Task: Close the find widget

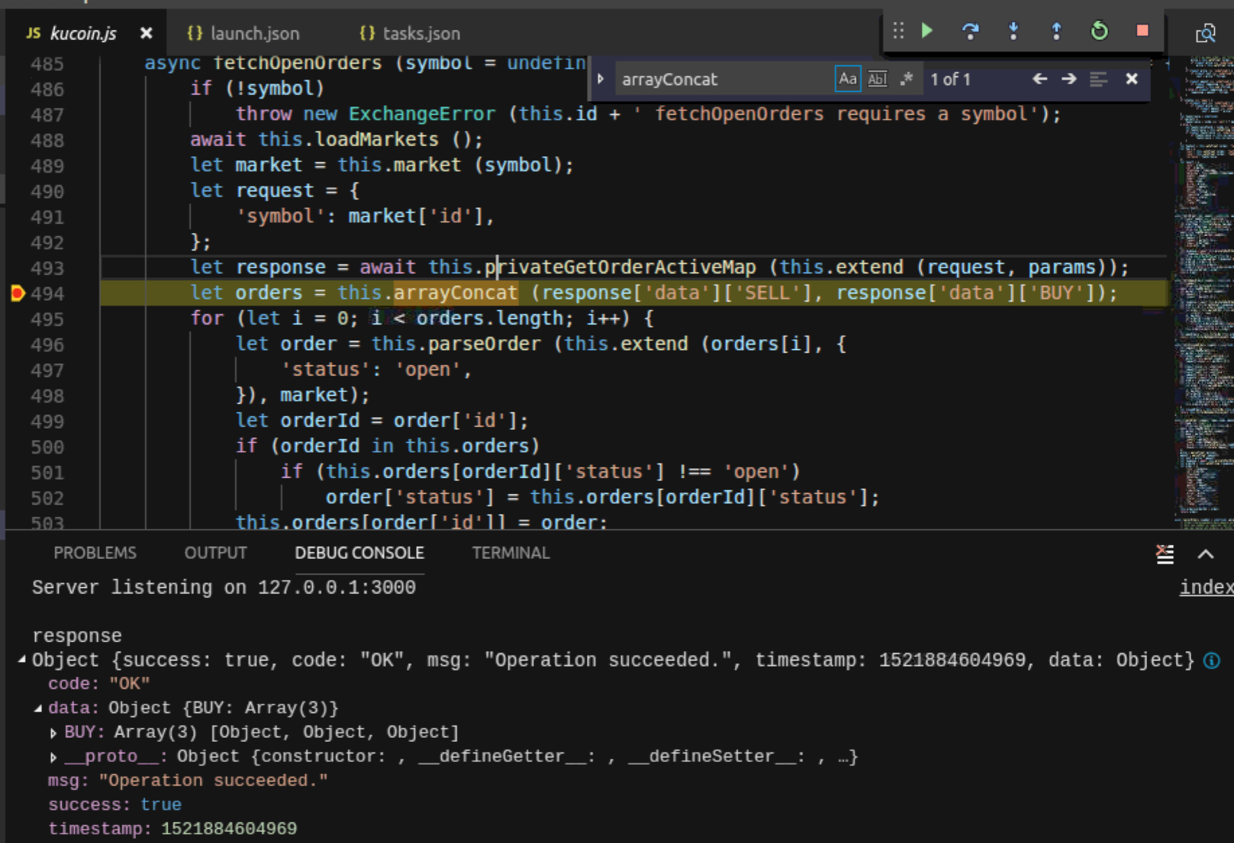Action: [x=1132, y=79]
